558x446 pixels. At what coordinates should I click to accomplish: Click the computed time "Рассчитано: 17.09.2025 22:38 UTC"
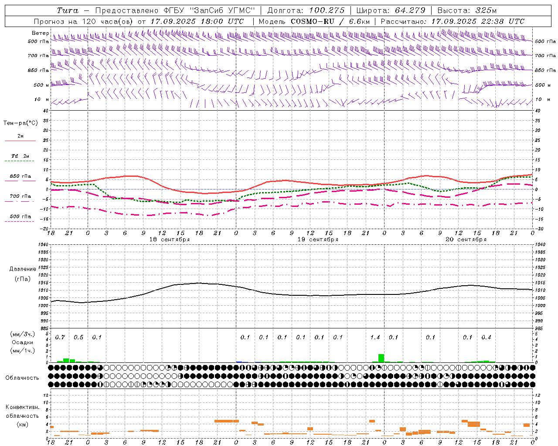point(453,21)
